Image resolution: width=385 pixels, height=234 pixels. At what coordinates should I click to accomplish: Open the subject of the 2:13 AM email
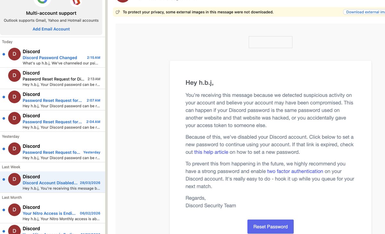click(54, 79)
